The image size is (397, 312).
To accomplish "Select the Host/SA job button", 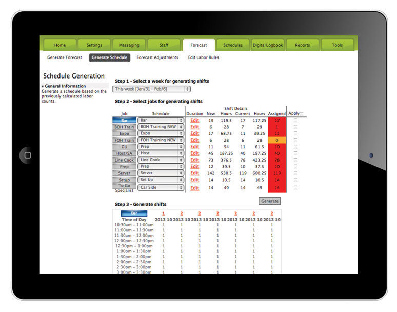I will click(x=124, y=153).
